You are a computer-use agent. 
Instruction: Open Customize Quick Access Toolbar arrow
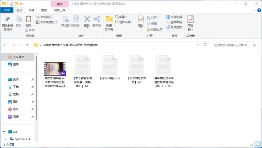[21, 4]
